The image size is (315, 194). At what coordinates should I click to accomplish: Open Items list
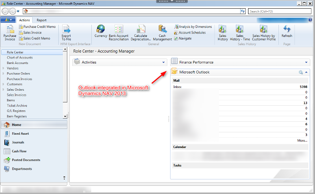[11, 100]
